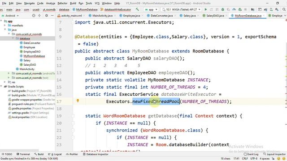Screen dimensions: 287x161
Task: Click the Select Opened File target icon
Action: click(x=34, y=16)
